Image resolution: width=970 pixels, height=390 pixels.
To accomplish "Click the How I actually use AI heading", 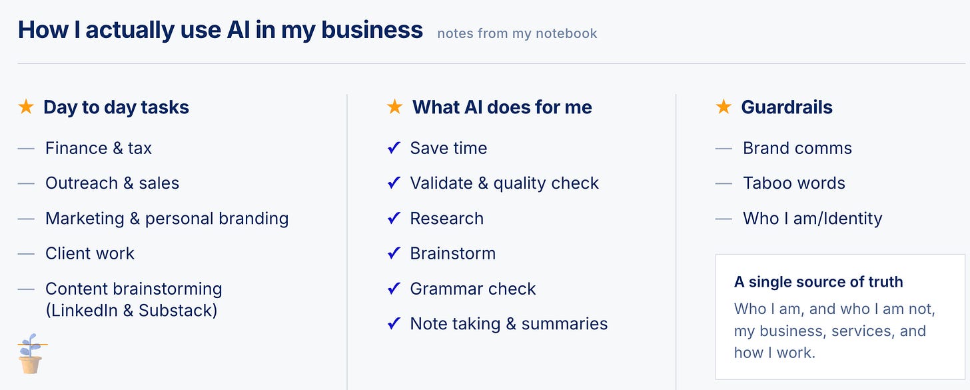I will (x=221, y=30).
